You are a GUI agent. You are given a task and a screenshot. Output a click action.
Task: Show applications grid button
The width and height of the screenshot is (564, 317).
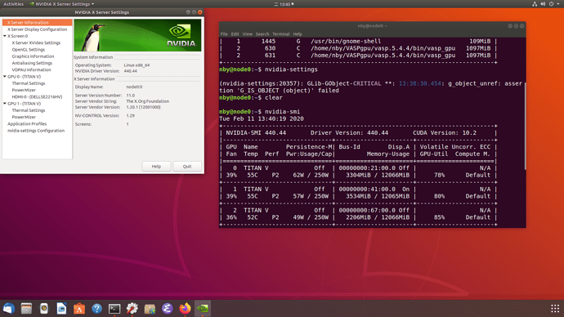pos(555,308)
